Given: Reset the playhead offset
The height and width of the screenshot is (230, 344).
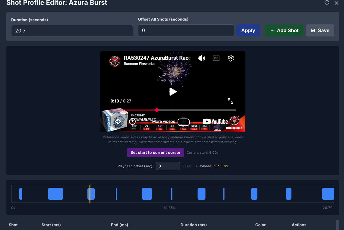Looking at the screenshot, I should tap(187, 166).
